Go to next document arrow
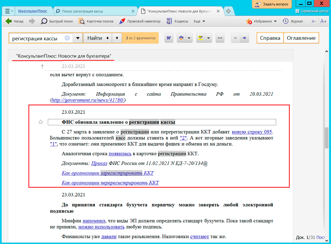 click(244, 38)
